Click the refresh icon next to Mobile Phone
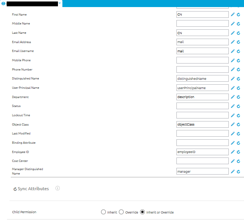The image size is (244, 221). (238, 60)
